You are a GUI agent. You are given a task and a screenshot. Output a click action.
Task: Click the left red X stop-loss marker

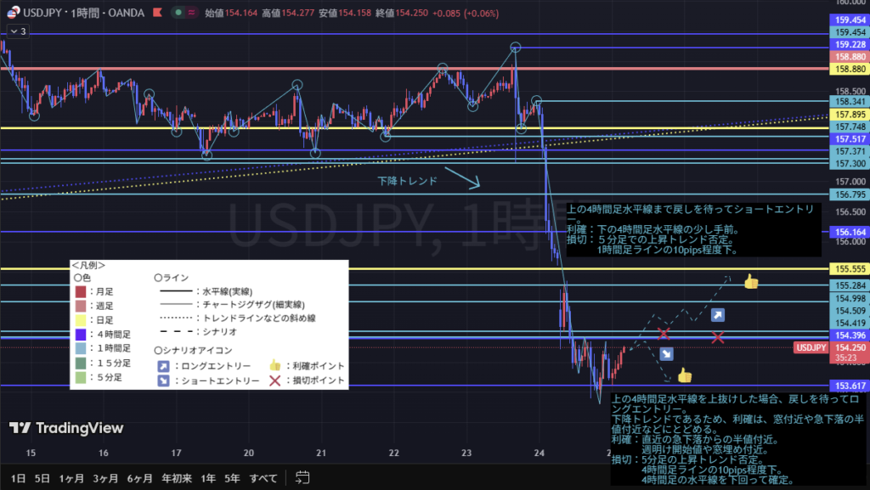pos(664,334)
